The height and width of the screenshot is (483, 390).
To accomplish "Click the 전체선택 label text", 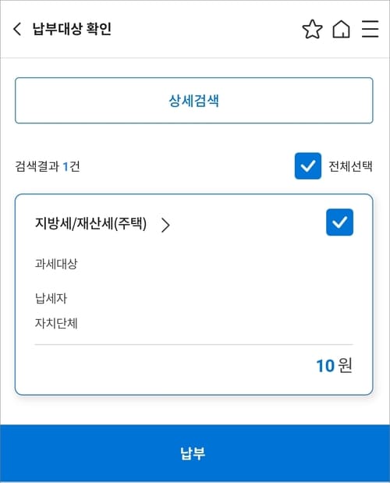I will pos(350,166).
